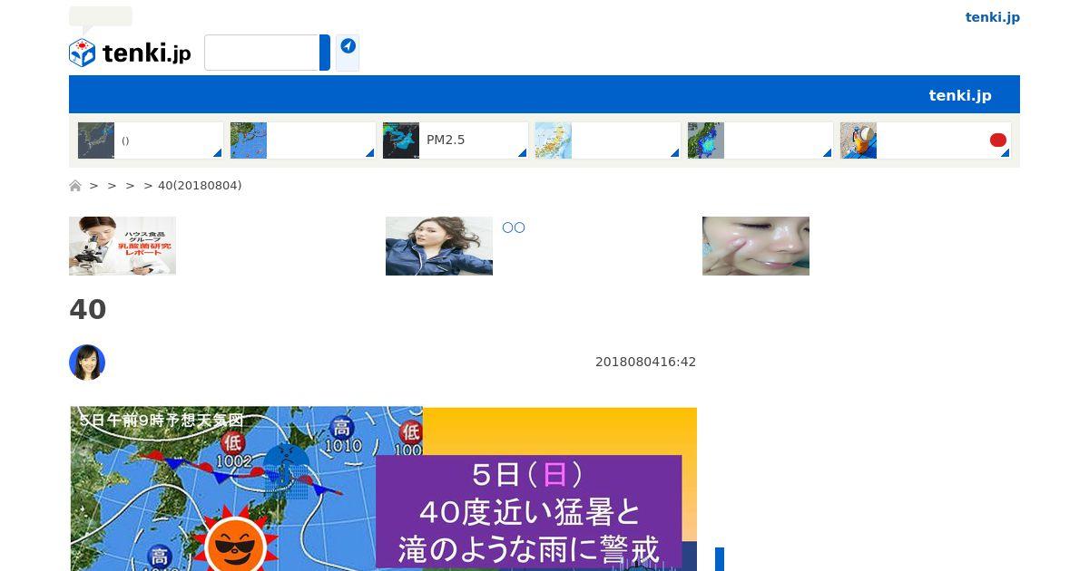Click the breadcrumb text 40(20180804)

pyautogui.click(x=200, y=186)
